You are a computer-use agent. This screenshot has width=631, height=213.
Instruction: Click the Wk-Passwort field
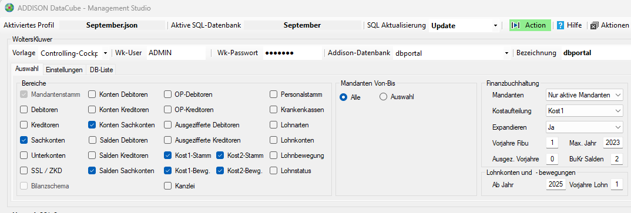(x=293, y=53)
